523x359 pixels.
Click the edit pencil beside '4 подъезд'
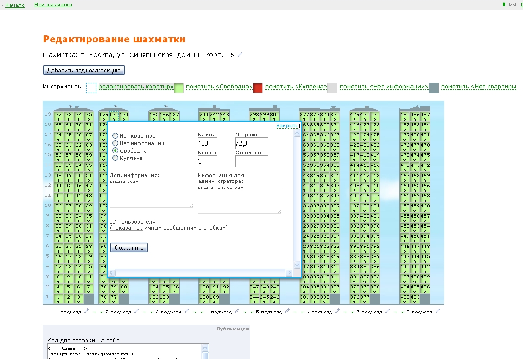tap(237, 312)
